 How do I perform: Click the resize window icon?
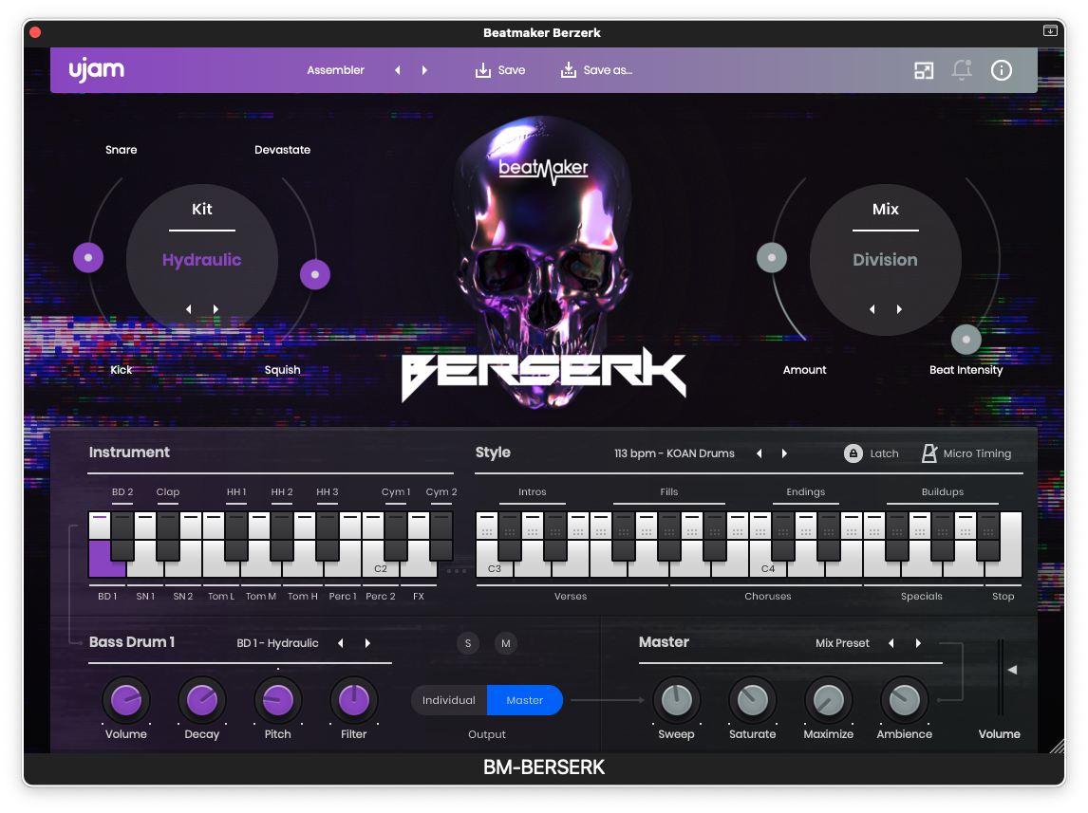(x=924, y=70)
